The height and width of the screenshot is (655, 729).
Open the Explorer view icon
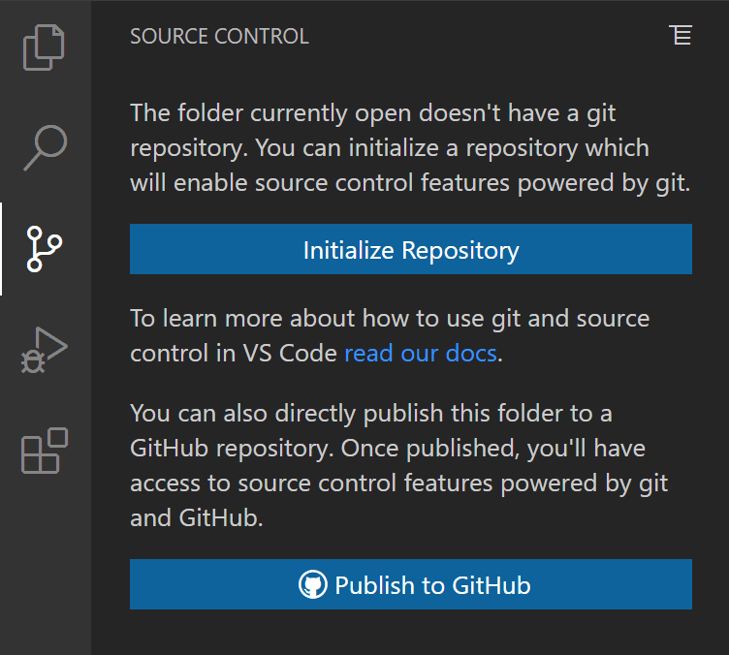(x=45, y=48)
